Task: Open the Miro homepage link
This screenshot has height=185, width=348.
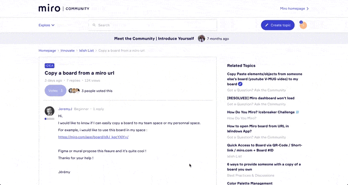Action: click(294, 8)
